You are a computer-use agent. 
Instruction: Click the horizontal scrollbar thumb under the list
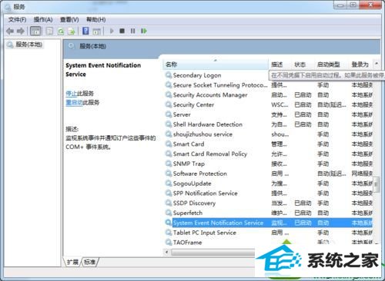point(213,253)
